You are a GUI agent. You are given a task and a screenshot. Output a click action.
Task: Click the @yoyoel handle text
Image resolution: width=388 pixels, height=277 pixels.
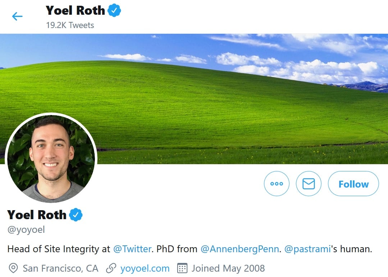26,230
